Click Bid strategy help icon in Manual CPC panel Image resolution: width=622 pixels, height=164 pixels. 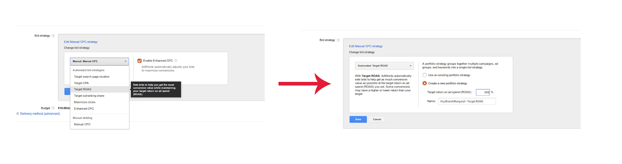(x=53, y=36)
